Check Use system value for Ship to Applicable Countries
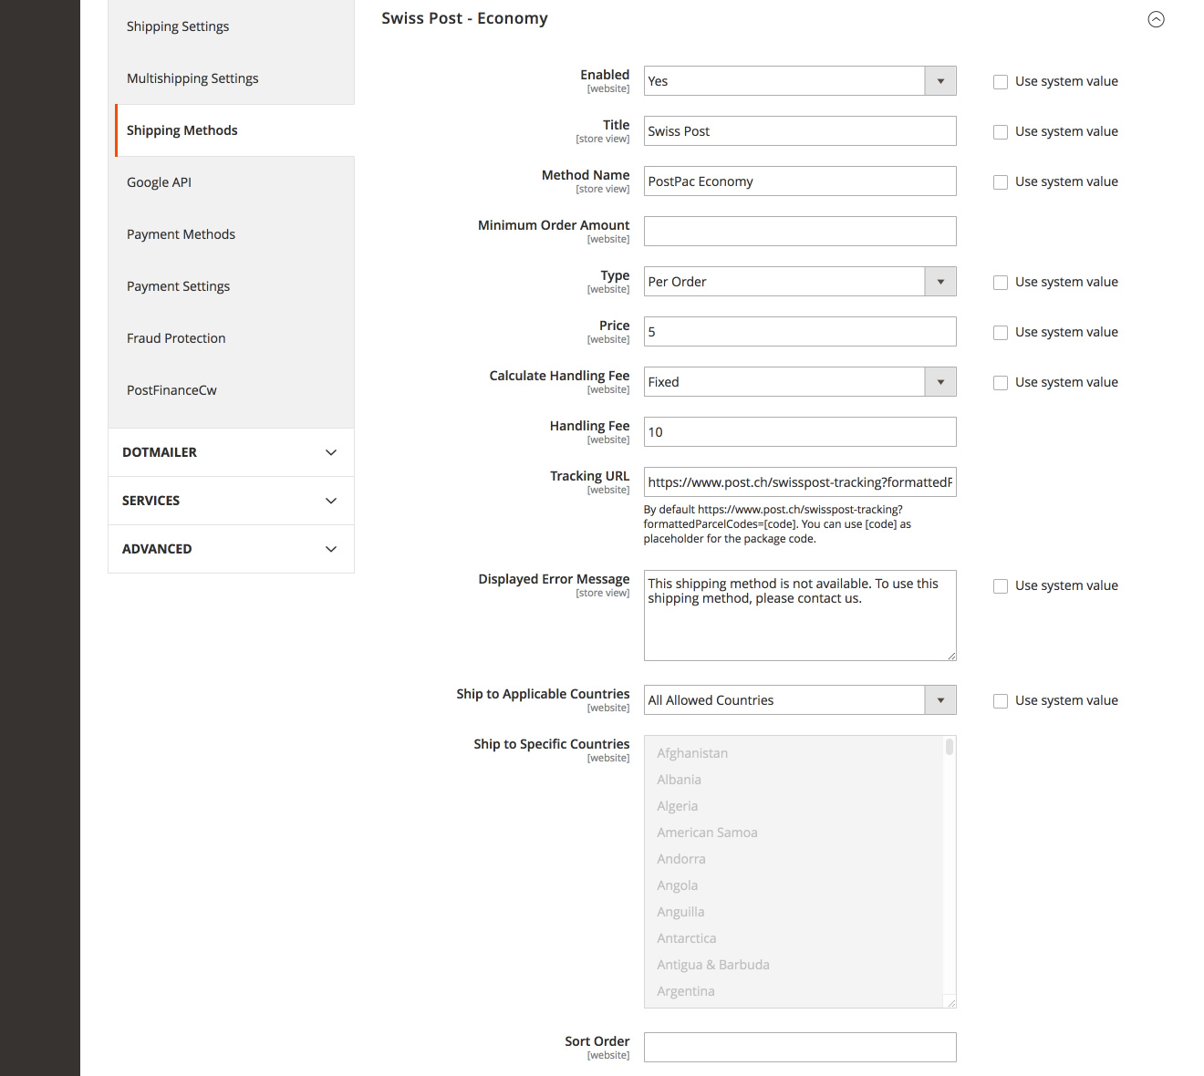The height and width of the screenshot is (1076, 1204). pyautogui.click(x=1001, y=701)
